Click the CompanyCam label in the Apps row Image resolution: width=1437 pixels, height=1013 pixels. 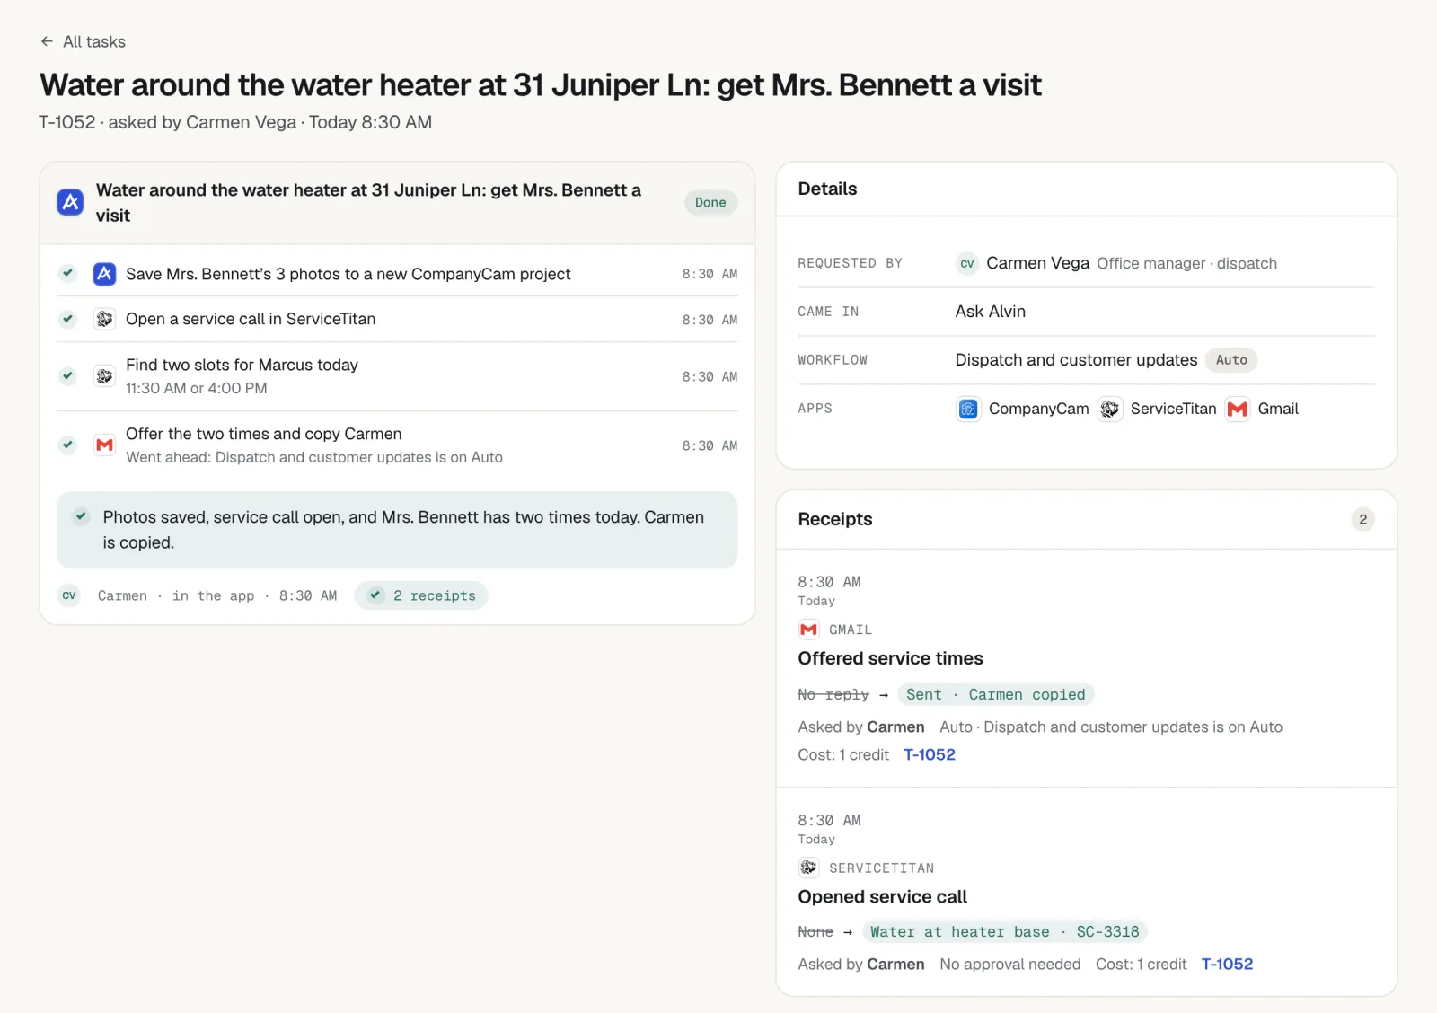[x=1038, y=409]
